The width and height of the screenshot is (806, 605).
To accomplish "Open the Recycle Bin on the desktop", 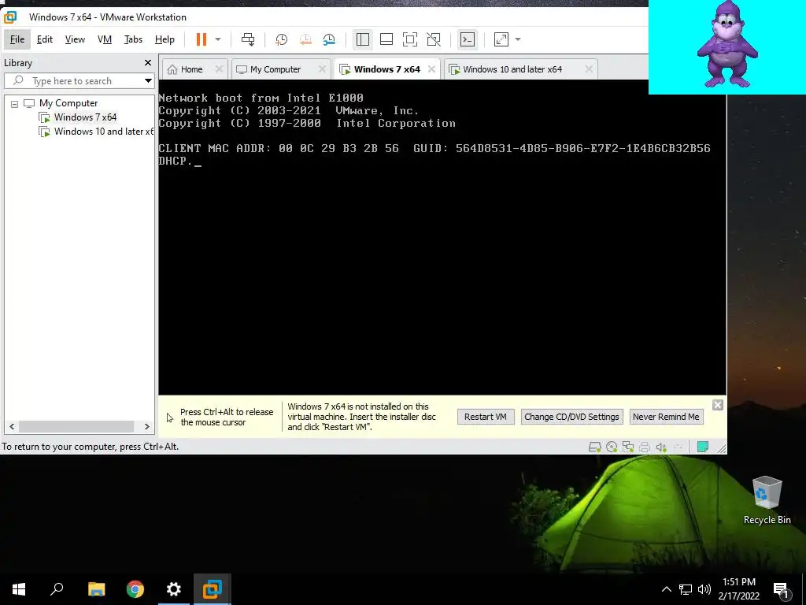I will click(767, 500).
